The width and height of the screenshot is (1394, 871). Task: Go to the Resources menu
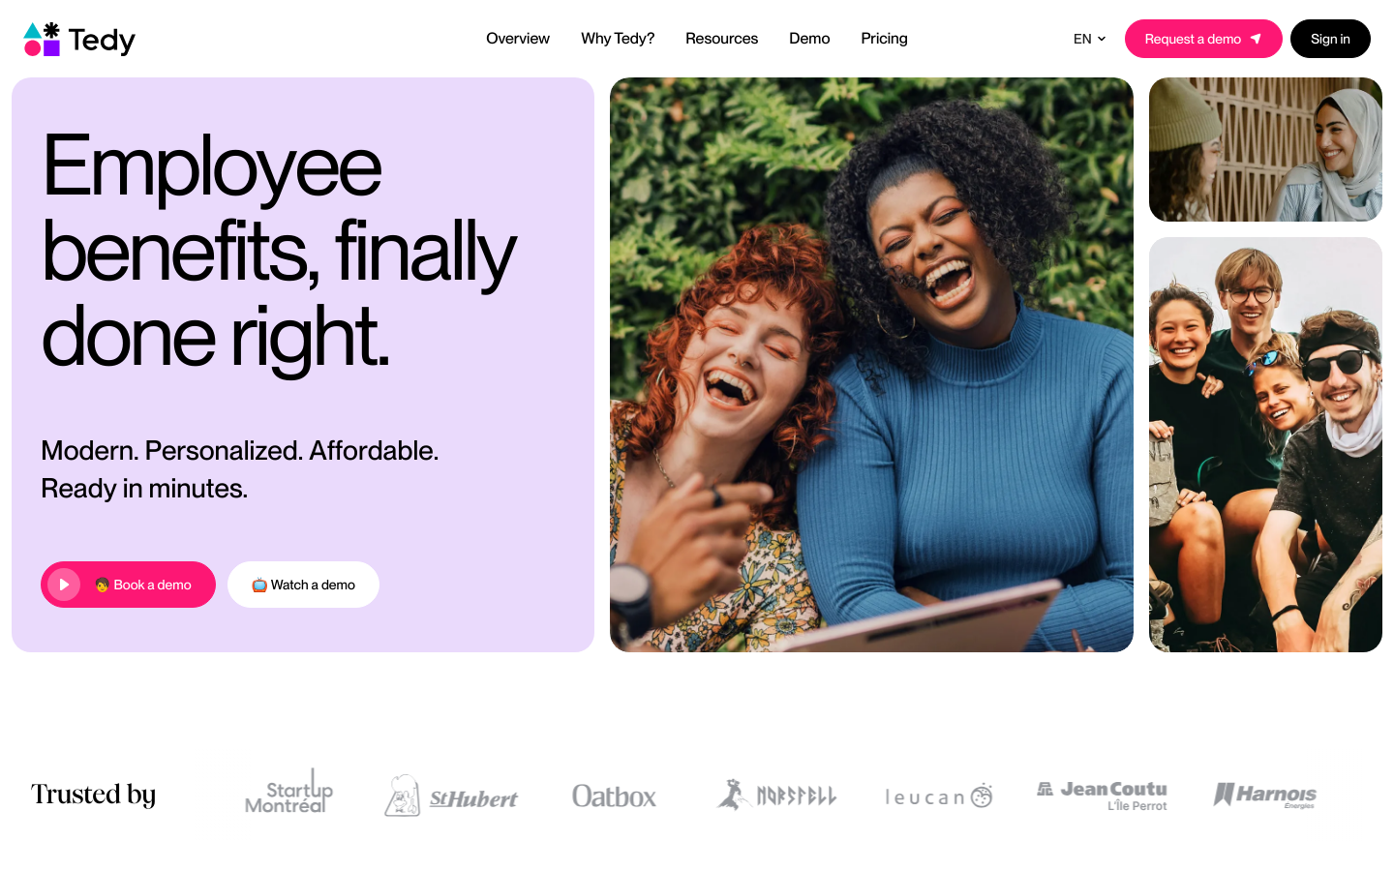[x=722, y=39]
